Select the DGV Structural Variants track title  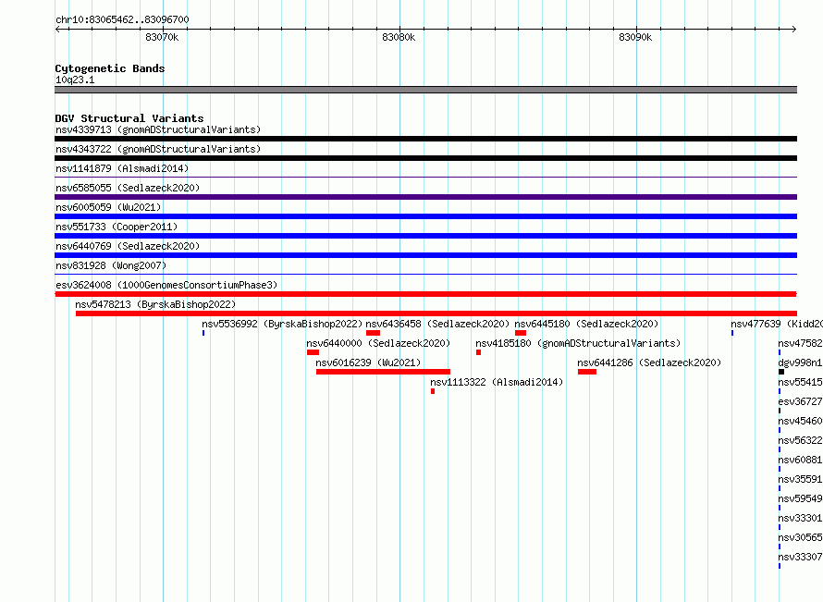(x=129, y=118)
